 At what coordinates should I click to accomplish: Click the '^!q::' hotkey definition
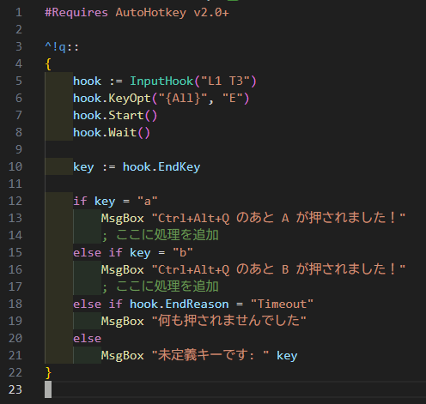point(62,47)
